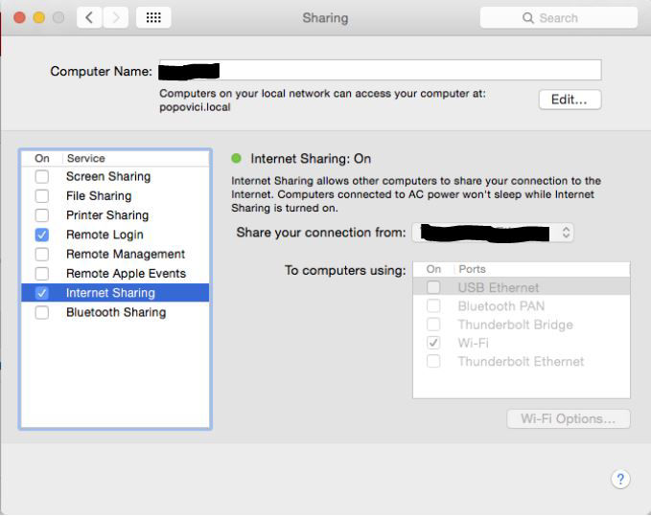Select the Remote Apple Events service row
Viewport: 651px width, 516px height.
tap(115, 274)
